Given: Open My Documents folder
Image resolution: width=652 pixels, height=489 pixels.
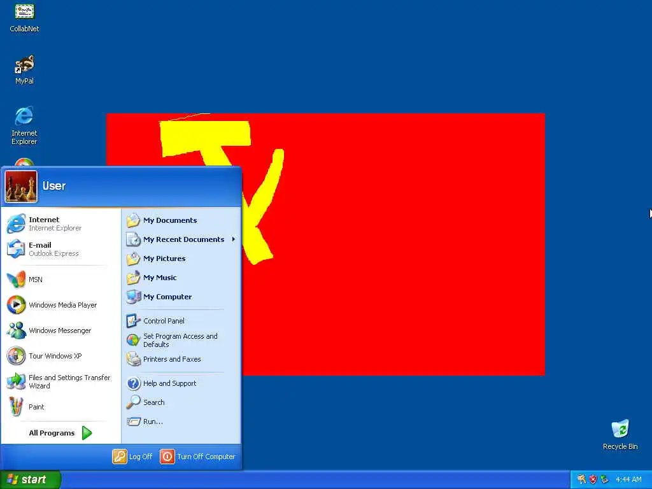Looking at the screenshot, I should click(181, 220).
